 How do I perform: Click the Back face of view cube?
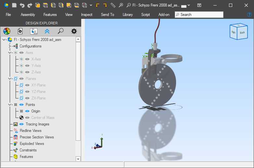pyautogui.click(x=242, y=32)
